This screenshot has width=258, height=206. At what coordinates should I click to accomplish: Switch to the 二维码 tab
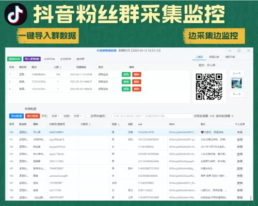coord(199,57)
